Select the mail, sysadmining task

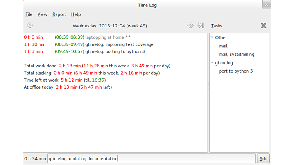pos(237,55)
